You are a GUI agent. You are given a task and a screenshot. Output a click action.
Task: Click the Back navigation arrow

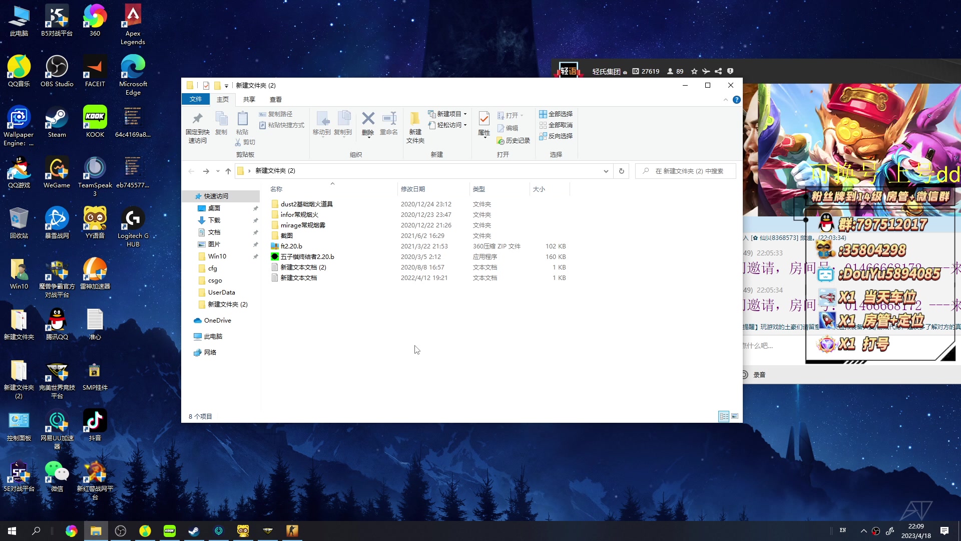point(191,171)
